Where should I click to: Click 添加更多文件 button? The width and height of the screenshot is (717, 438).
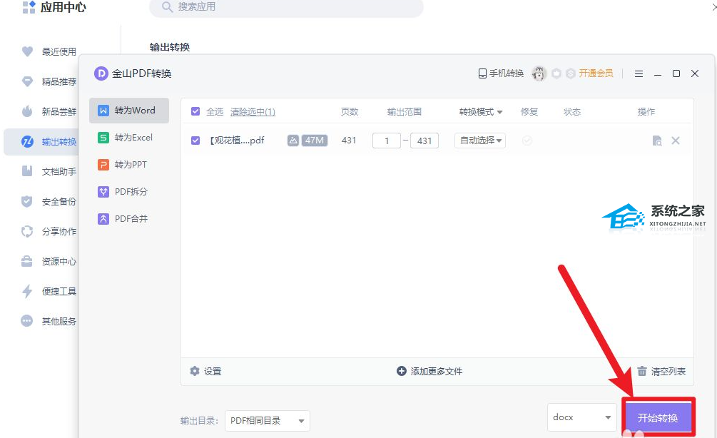tap(429, 371)
